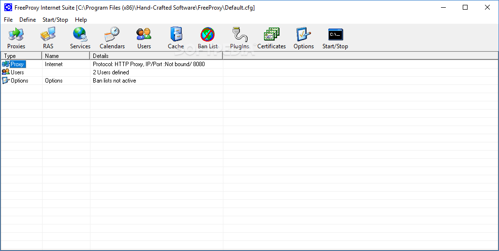Open the Certificates toolbar icon
The image size is (499, 251).
pyautogui.click(x=271, y=34)
